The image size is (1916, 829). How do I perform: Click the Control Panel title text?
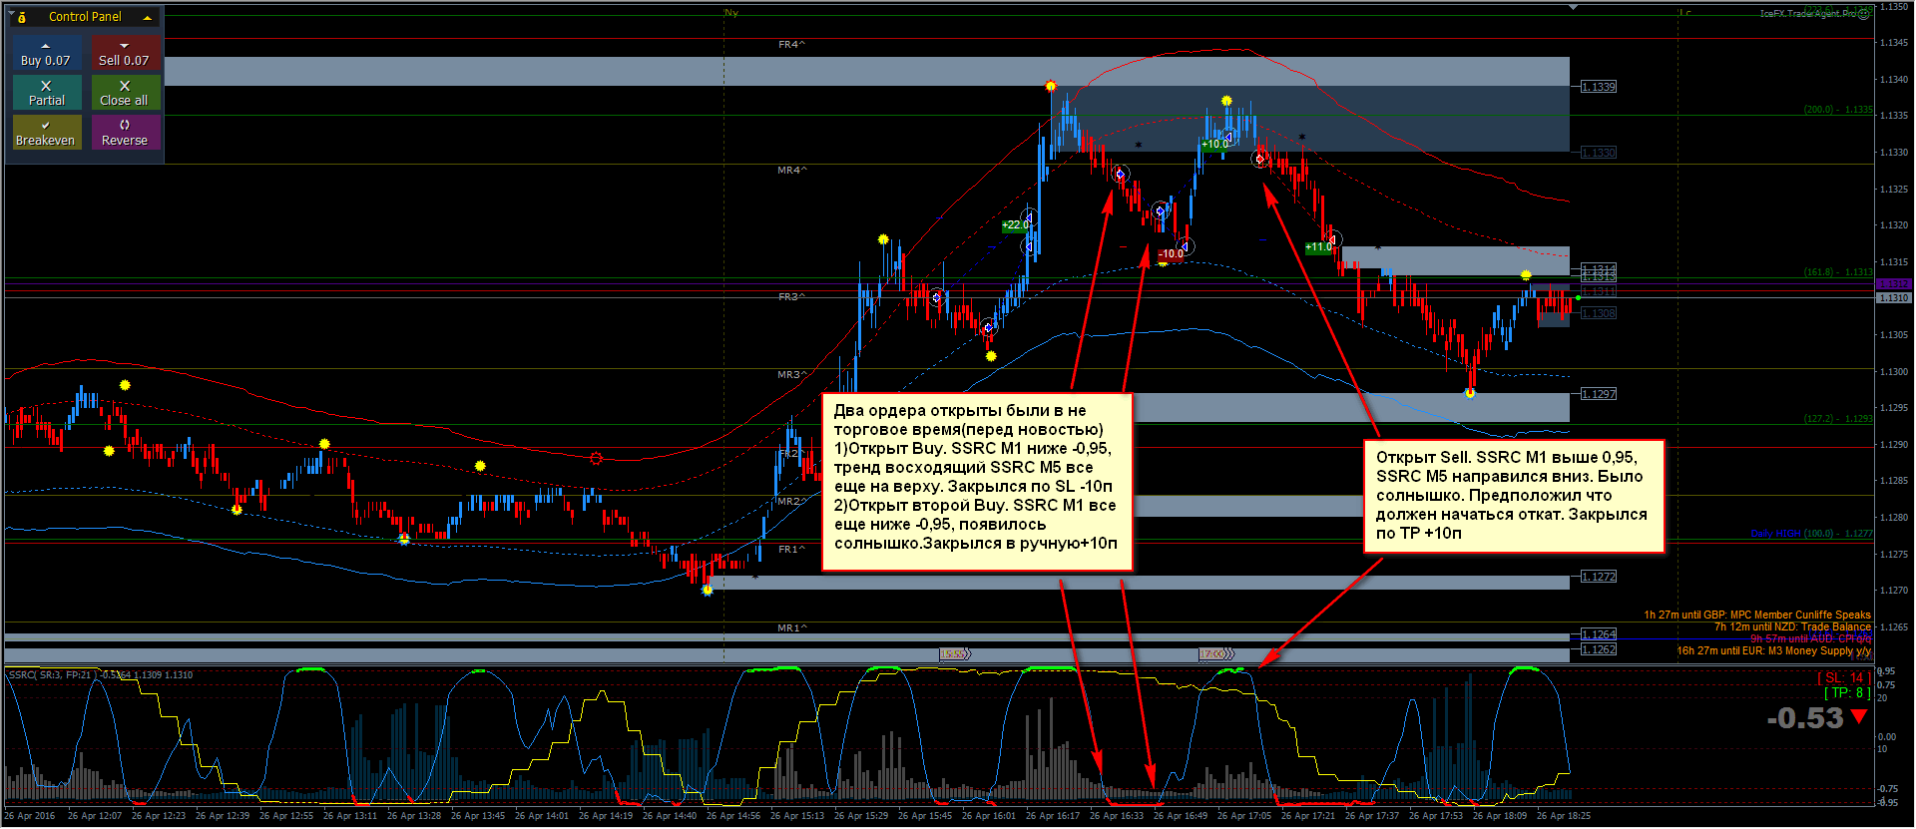(85, 17)
